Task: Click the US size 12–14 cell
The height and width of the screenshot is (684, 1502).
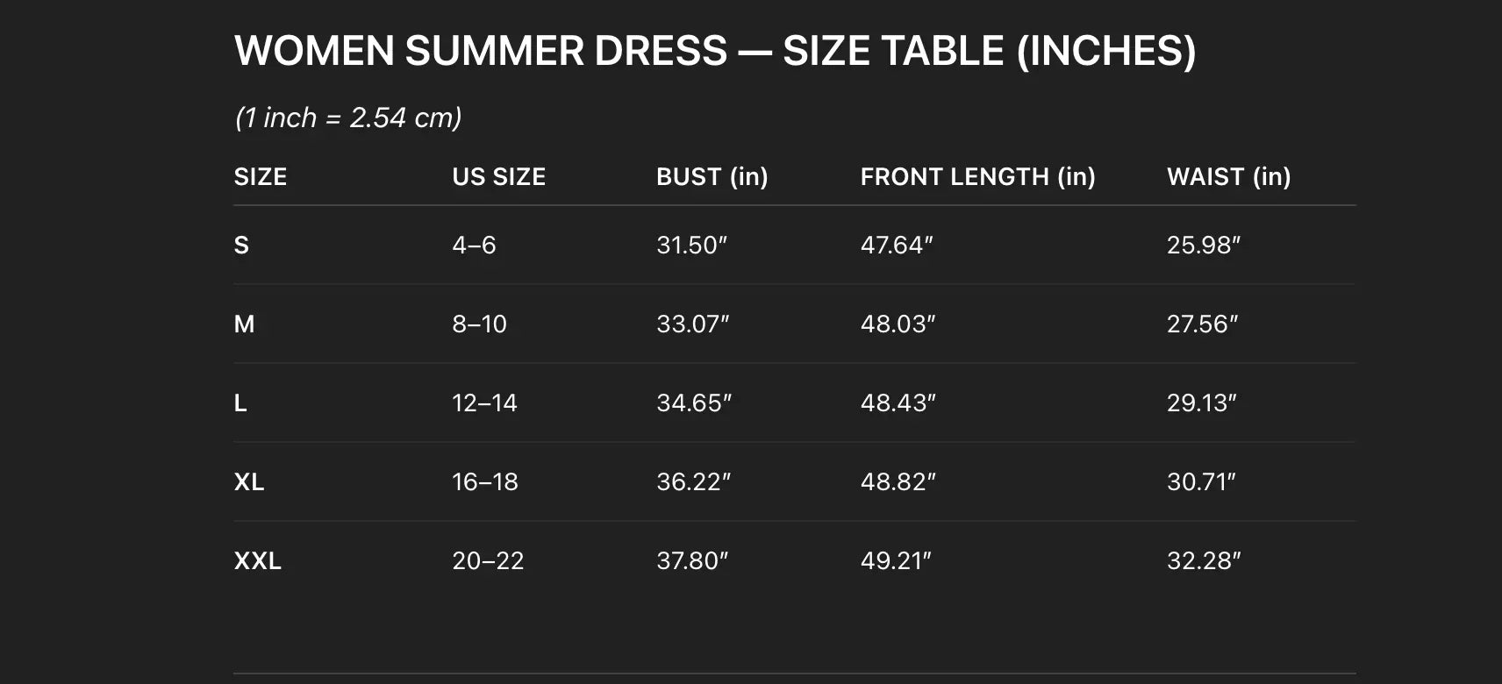Action: click(484, 403)
